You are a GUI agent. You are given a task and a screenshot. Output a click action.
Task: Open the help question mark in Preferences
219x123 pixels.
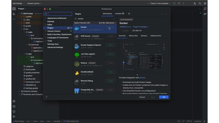pyautogui.click(x=47, y=97)
